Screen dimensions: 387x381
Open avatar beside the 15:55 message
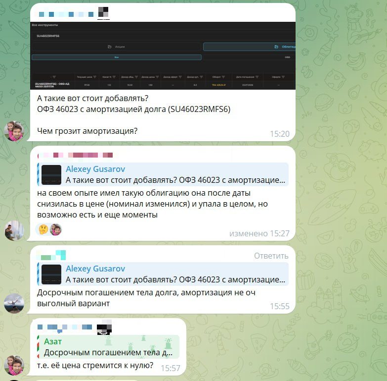pyautogui.click(x=14, y=303)
